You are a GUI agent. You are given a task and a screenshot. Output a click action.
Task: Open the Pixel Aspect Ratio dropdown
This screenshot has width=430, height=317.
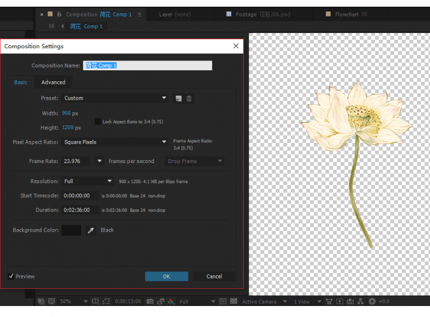tap(114, 142)
